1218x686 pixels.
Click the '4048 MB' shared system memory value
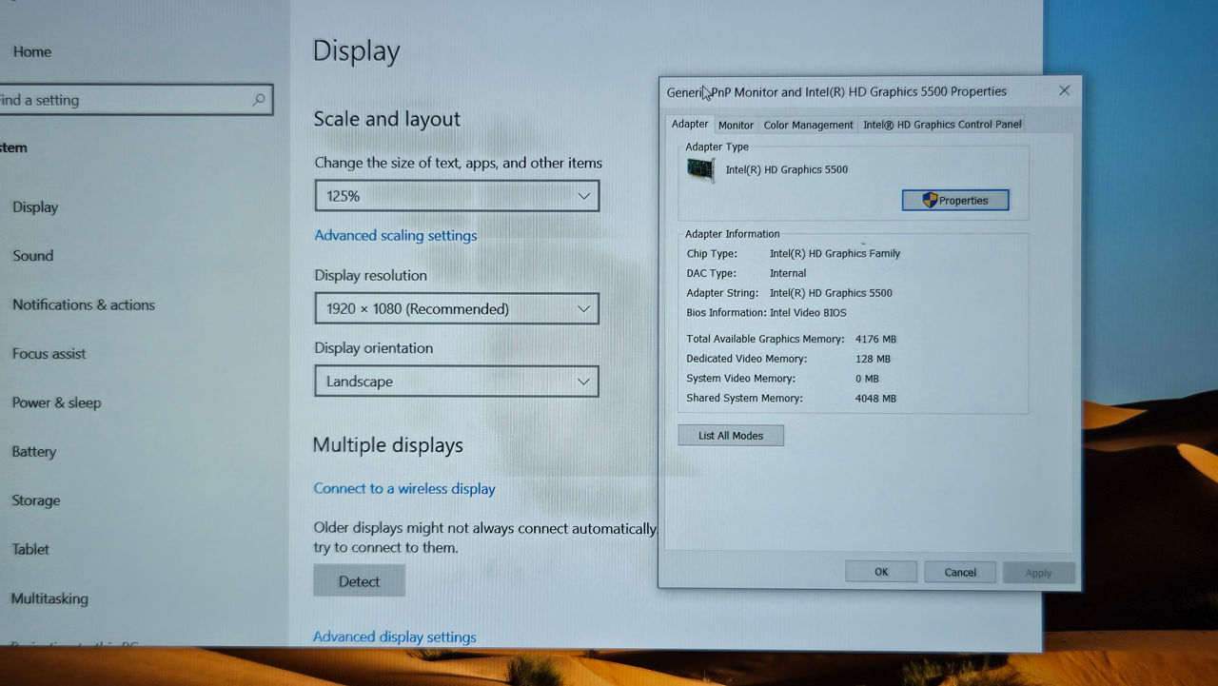pos(875,399)
